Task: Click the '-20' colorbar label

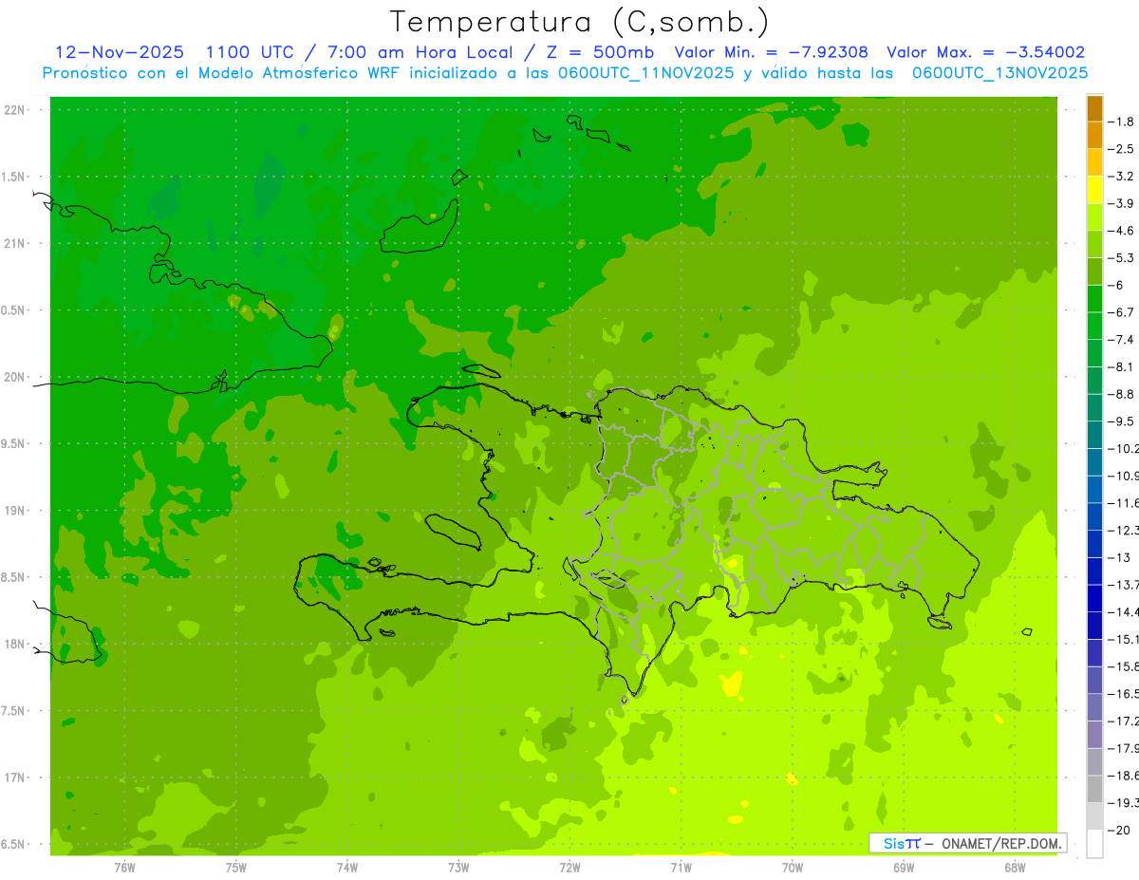Action: [x=1120, y=830]
